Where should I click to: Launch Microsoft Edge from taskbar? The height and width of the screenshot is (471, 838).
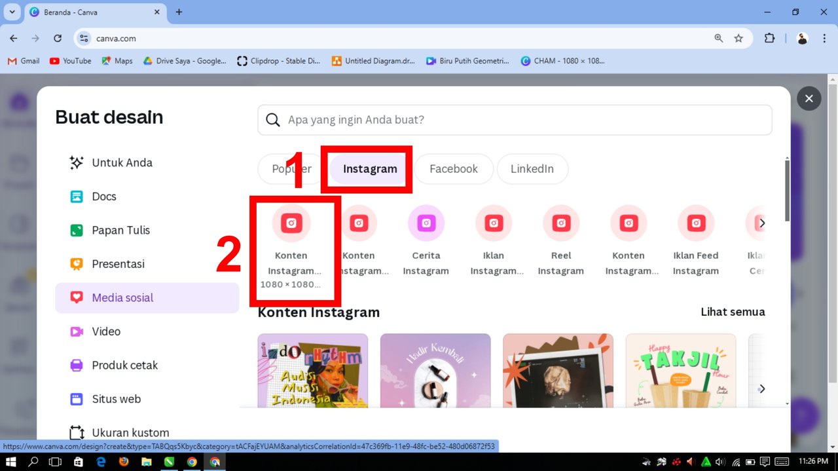tap(101, 462)
